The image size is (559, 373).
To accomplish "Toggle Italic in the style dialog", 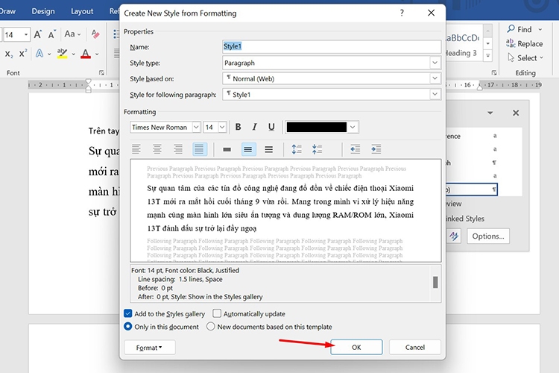I will click(255, 127).
